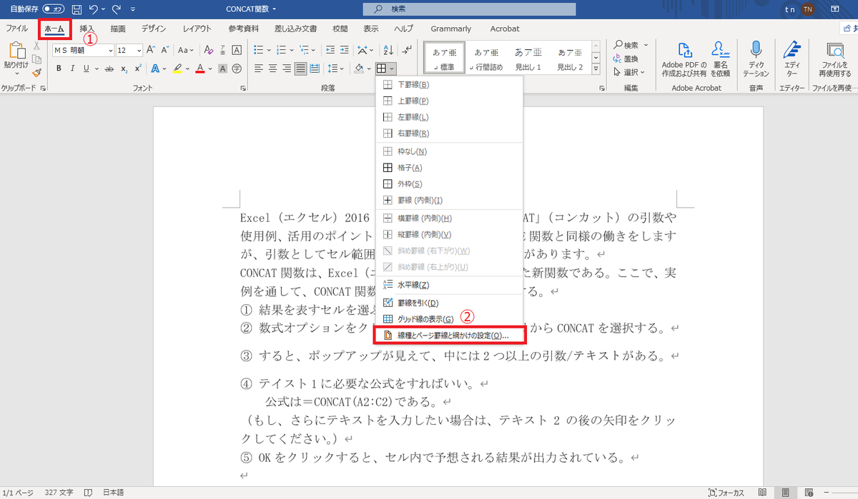Image resolution: width=858 pixels, height=499 pixels.
Task: Choose Bottom Border (下罫線) menu item
Action: pyautogui.click(x=450, y=84)
